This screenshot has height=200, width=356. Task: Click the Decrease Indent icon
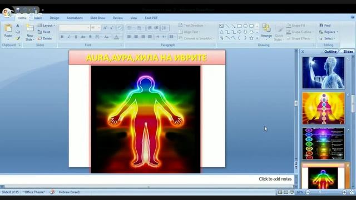[x=150, y=28]
